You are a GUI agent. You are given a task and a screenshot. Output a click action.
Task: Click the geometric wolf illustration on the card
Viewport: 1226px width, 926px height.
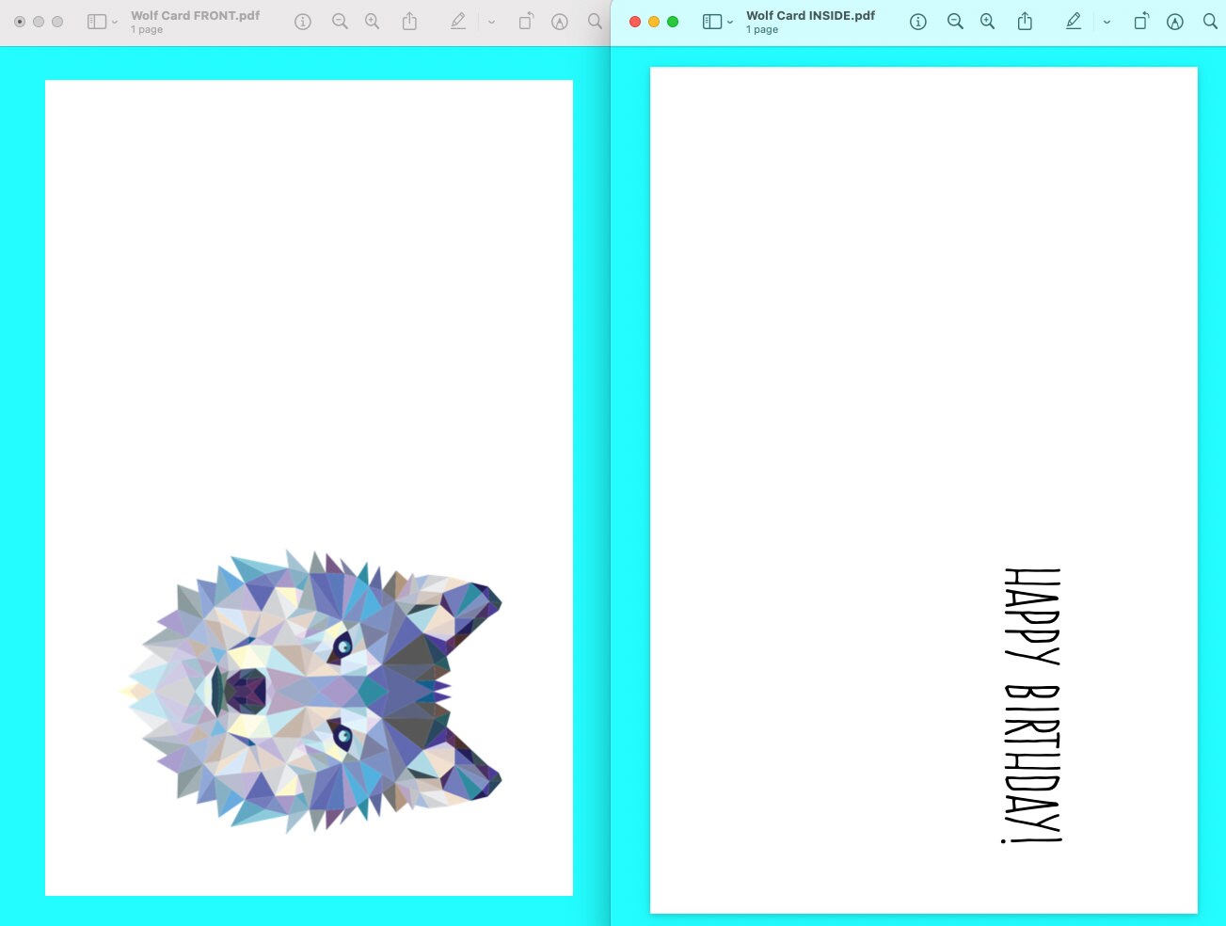coord(310,692)
